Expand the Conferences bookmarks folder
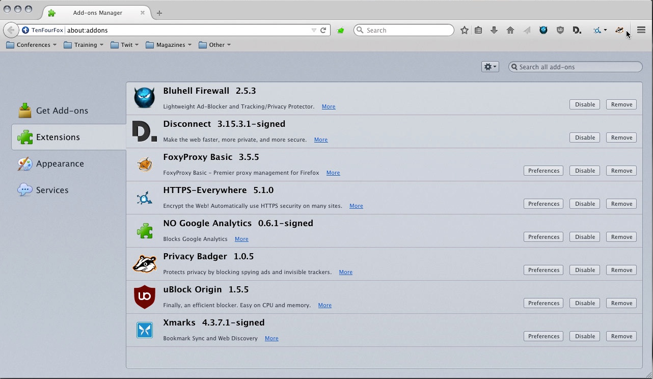The image size is (653, 379). coord(32,45)
